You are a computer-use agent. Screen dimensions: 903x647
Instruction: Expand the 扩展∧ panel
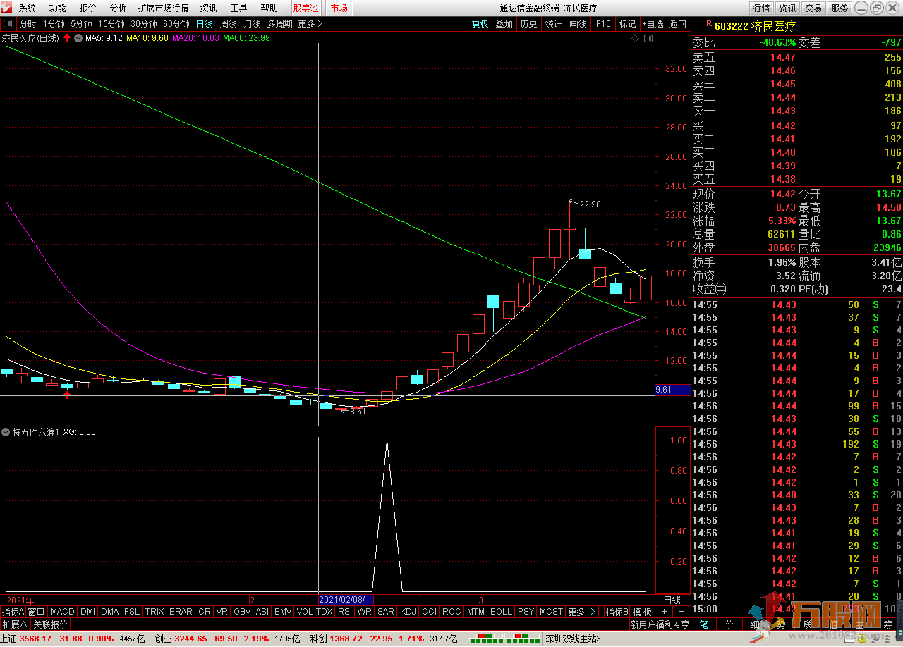[14, 624]
